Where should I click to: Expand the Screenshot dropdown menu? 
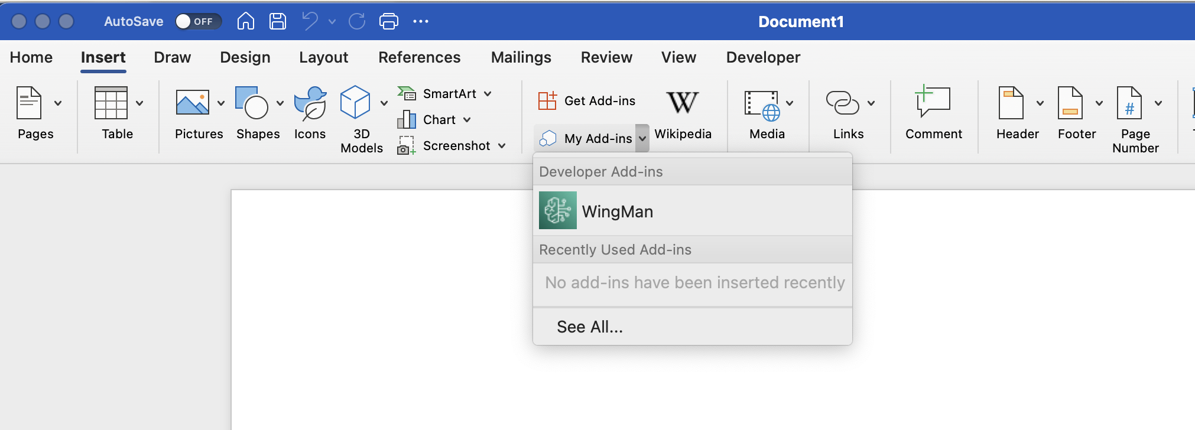coord(502,146)
